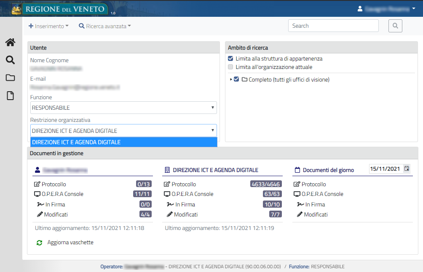The image size is (423, 272).
Task: Click the Ultimo aggiornamento 15/11/2021 12:11:18 text
Action: coord(90,228)
